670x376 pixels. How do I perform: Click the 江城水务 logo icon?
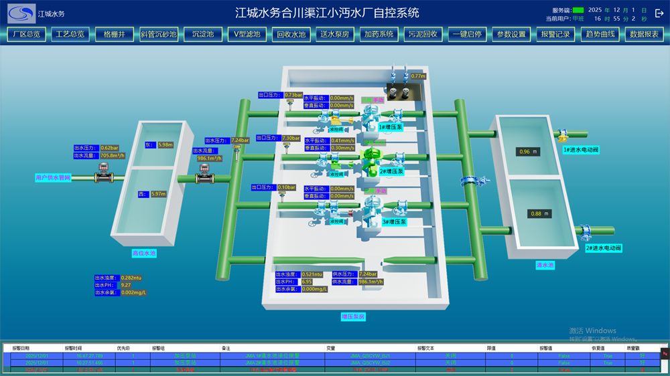point(21,13)
